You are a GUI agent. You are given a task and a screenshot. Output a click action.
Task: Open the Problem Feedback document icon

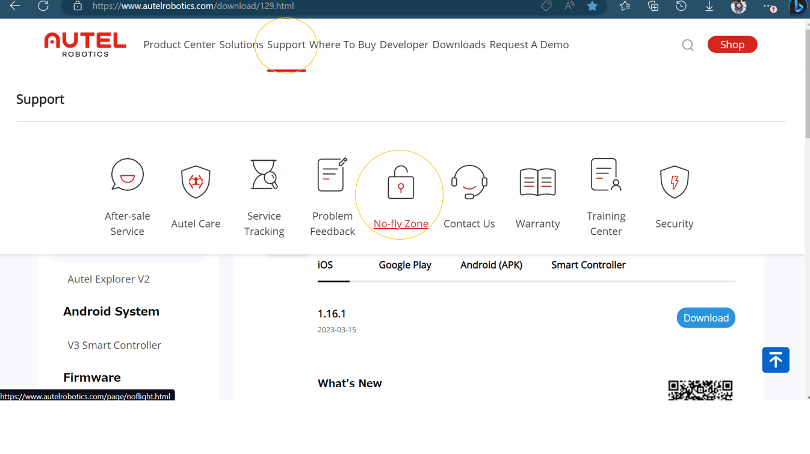[x=332, y=175]
